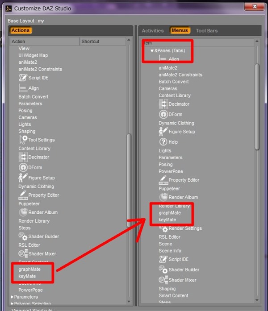Click the Help question mark icon
This screenshot has width=268, height=311.
[x=163, y=142]
